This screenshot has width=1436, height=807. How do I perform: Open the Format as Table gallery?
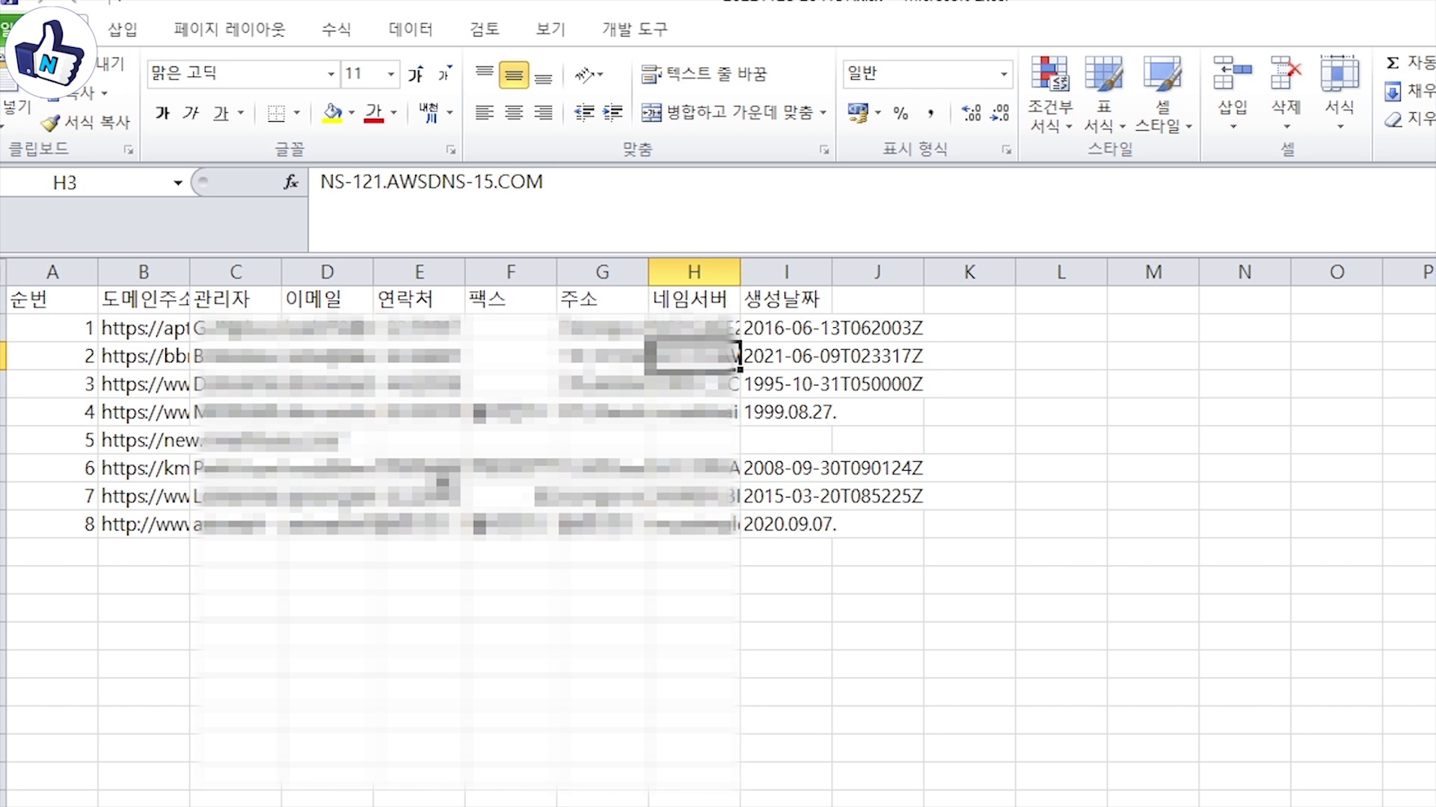[x=1104, y=75]
